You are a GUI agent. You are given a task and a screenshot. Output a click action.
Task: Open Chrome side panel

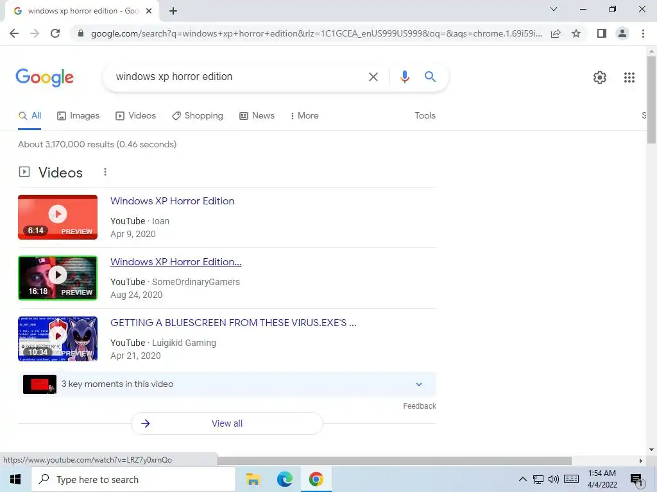pyautogui.click(x=602, y=33)
